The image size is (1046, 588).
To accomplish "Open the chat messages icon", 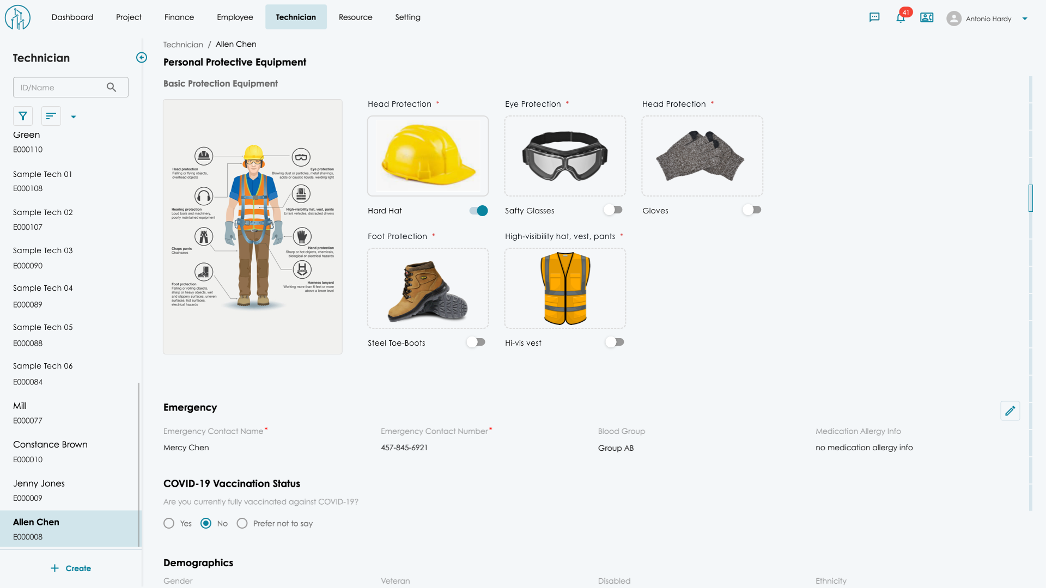I will coord(874,17).
